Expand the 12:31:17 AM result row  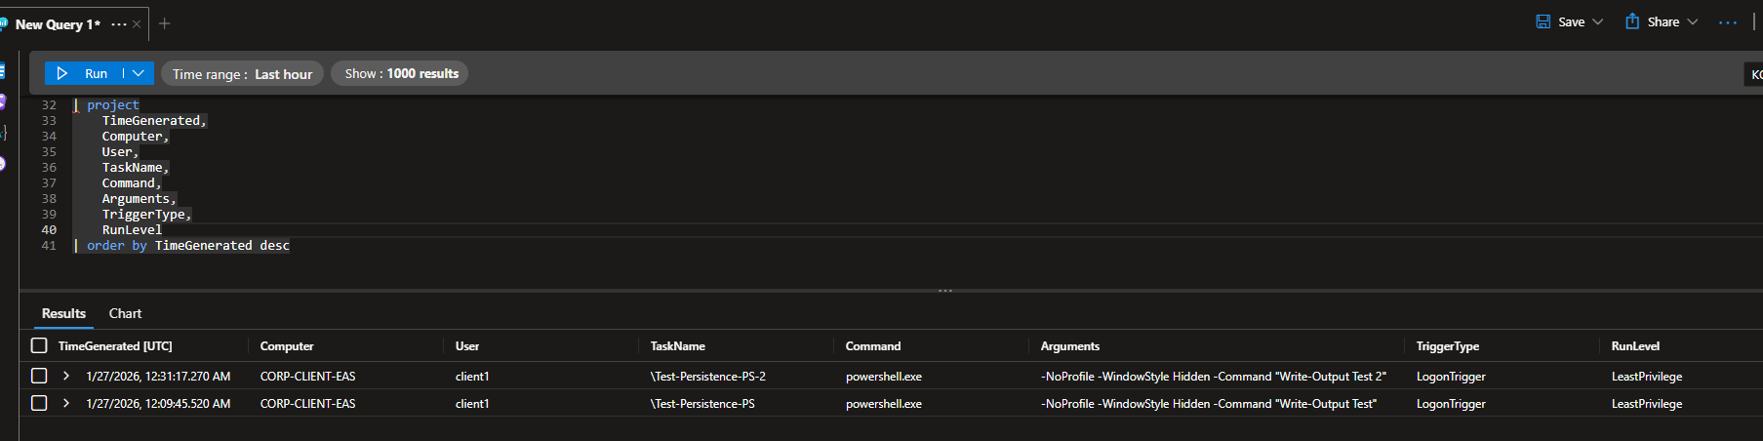66,376
